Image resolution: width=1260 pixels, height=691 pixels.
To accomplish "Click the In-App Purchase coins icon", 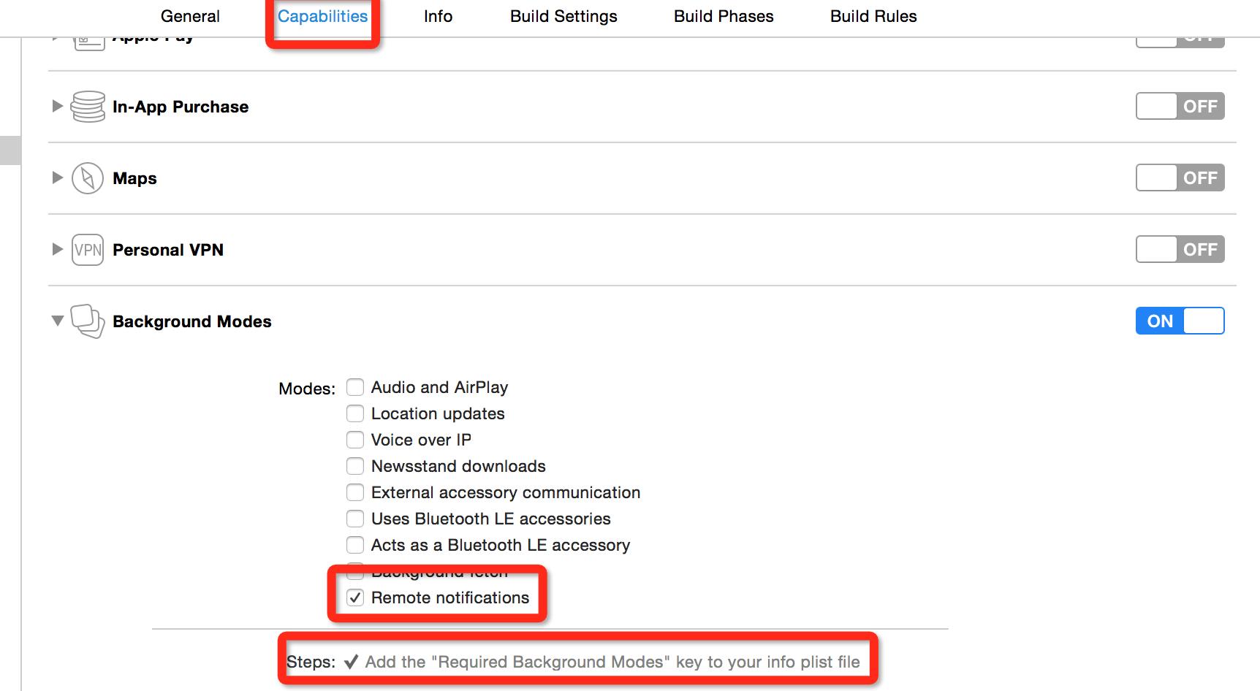I will (88, 107).
